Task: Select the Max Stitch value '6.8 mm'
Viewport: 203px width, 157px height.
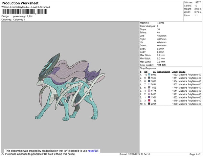Action: pos(161,55)
